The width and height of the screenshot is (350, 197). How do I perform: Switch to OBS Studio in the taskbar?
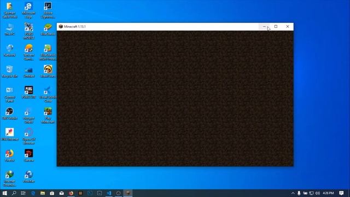tap(118, 193)
